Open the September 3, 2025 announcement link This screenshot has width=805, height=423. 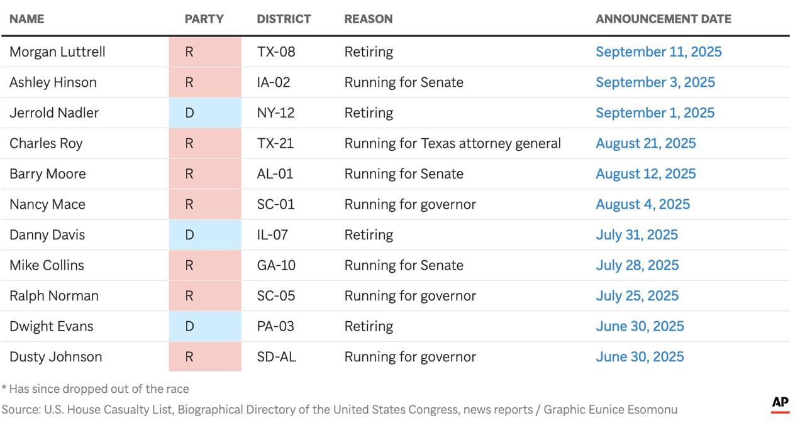(x=655, y=82)
